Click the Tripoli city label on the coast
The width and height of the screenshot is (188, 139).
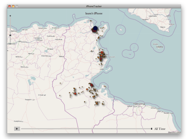coord(137,104)
